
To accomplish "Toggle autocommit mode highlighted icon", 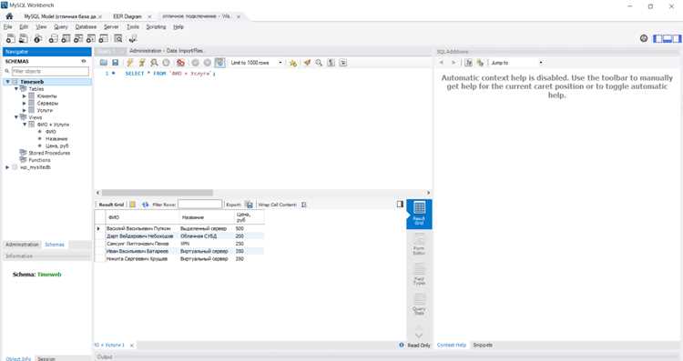I will [x=220, y=63].
